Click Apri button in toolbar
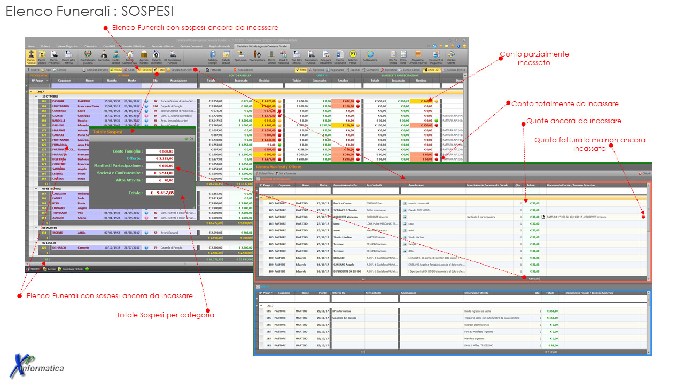The image size is (684, 384). tap(46, 70)
